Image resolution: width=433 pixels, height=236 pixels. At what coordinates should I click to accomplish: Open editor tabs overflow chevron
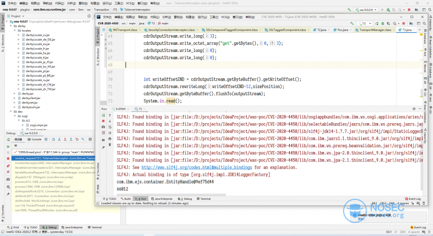click(420, 30)
